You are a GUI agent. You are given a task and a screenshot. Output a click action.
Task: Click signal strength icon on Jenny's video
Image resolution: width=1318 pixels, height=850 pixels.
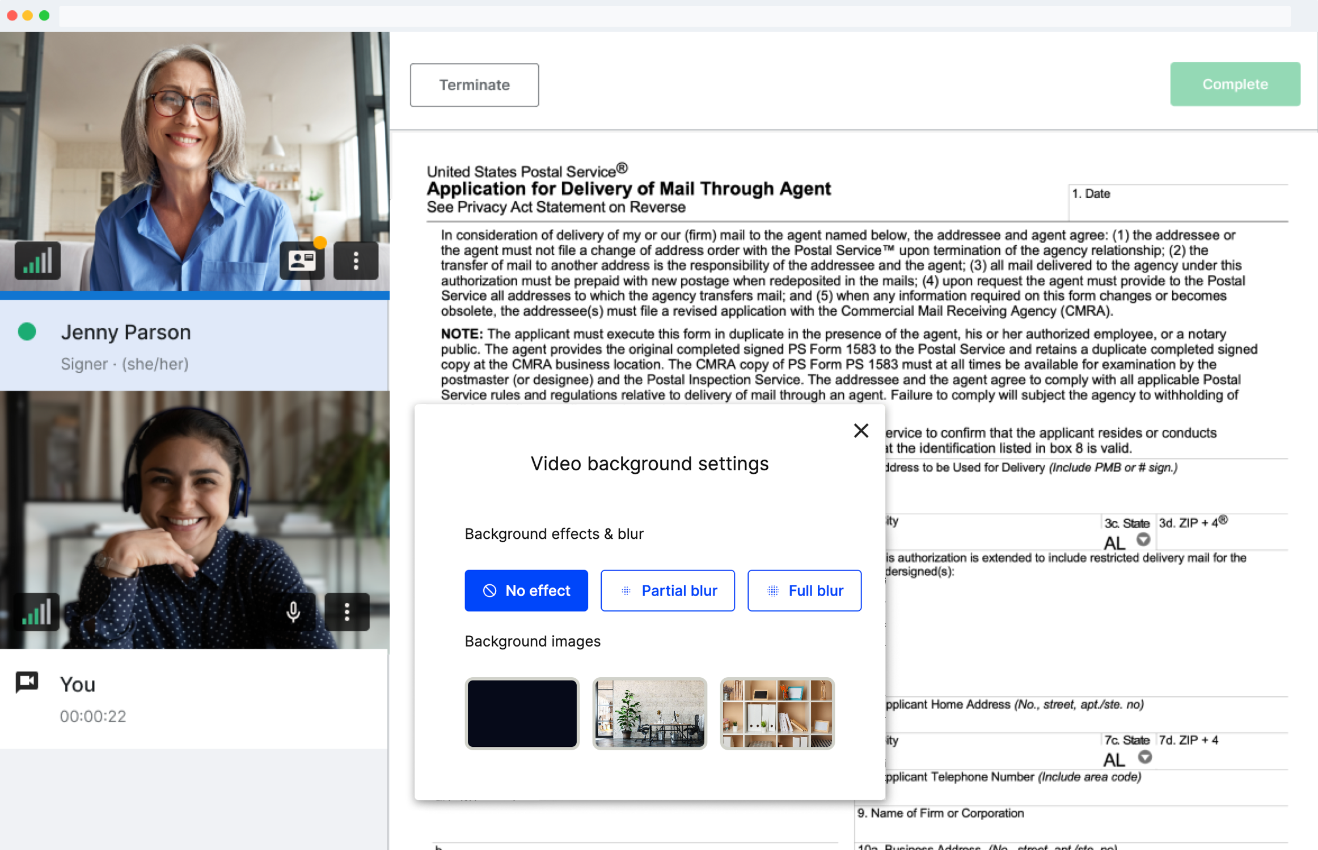tap(37, 261)
